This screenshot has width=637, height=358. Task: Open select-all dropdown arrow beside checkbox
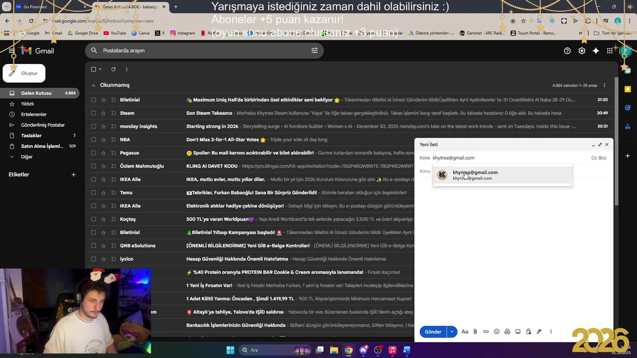[100, 69]
